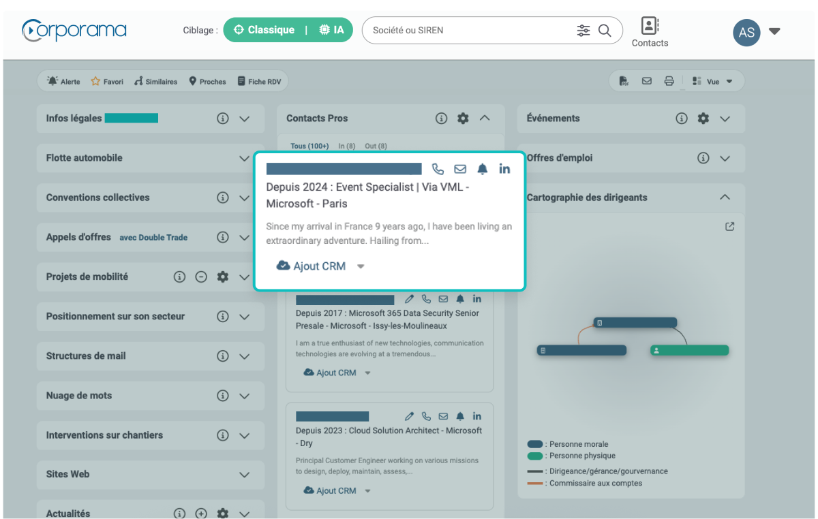Edit the Cloud Solution Architect contact
This screenshot has height=519, width=818.
(x=410, y=416)
